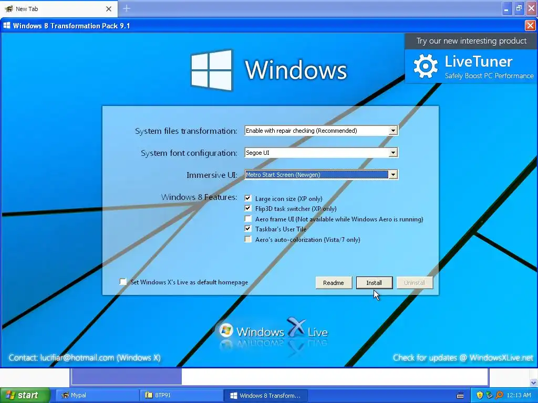Click the browser scrollbar down arrow
Image resolution: width=538 pixels, height=403 pixels.
click(x=534, y=383)
